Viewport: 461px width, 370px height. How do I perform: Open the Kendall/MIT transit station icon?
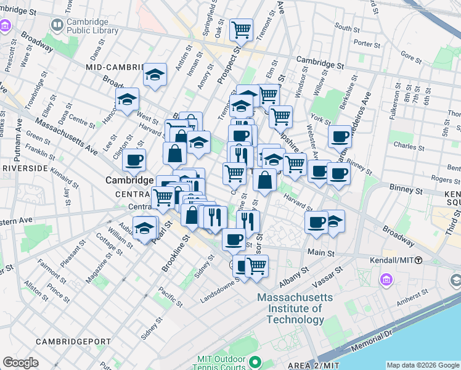click(418, 260)
